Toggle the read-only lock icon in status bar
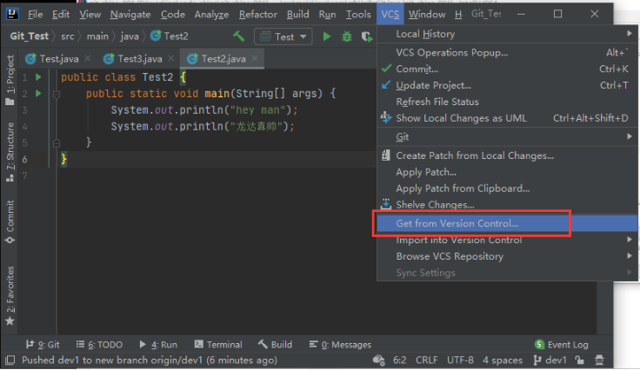This screenshot has width=640, height=370. pos(579,360)
